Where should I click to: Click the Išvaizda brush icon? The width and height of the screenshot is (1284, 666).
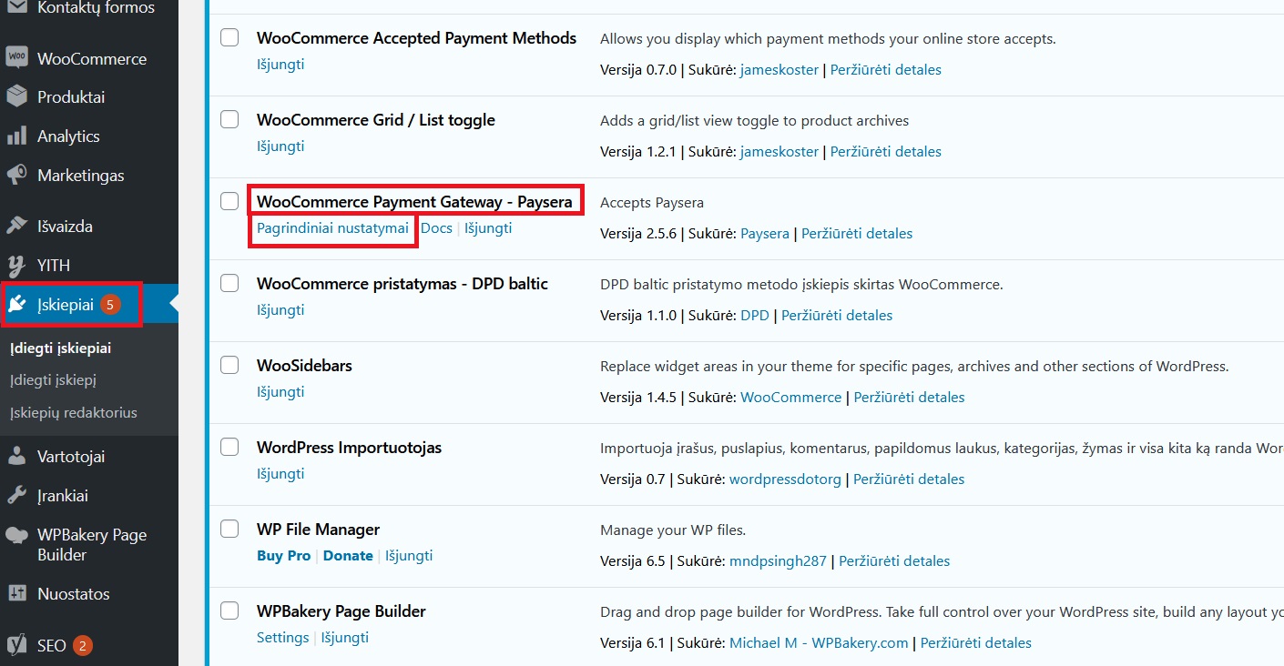click(x=16, y=226)
